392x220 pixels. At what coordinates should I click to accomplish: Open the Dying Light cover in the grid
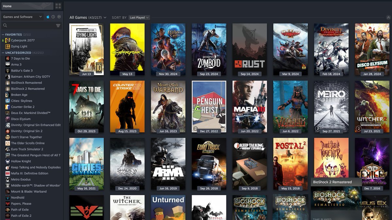(x=87, y=49)
